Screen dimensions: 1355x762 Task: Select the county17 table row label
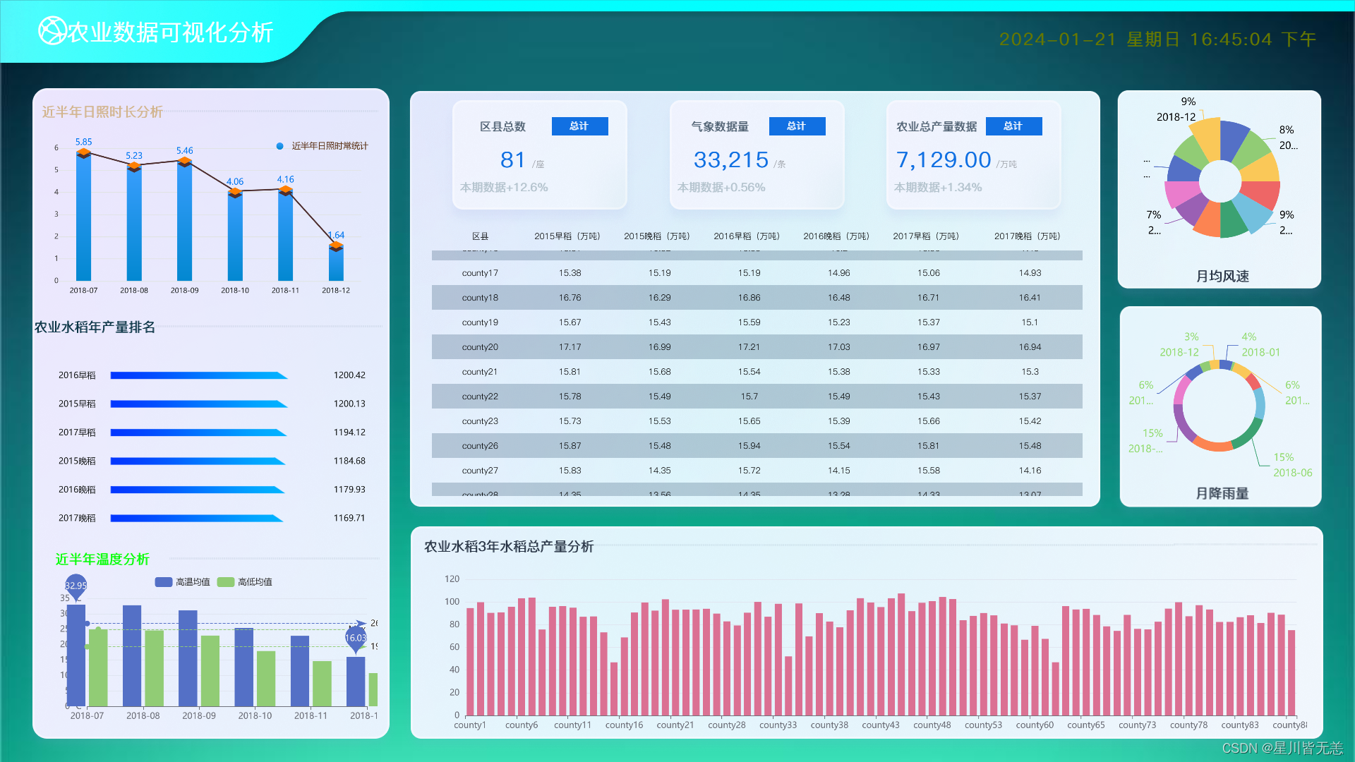click(x=480, y=273)
